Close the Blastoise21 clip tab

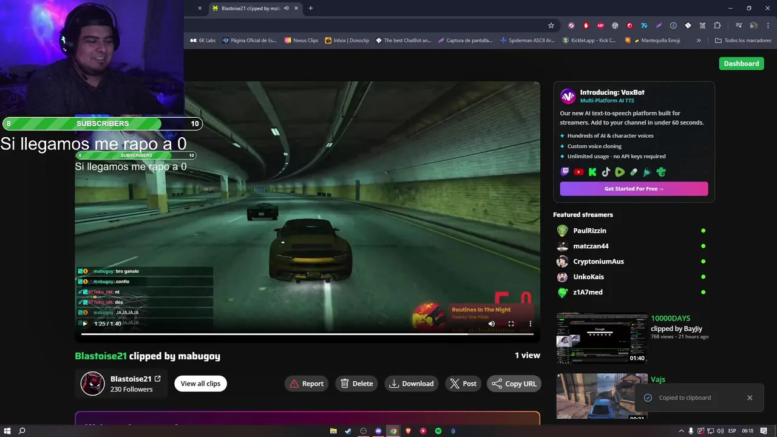296,8
